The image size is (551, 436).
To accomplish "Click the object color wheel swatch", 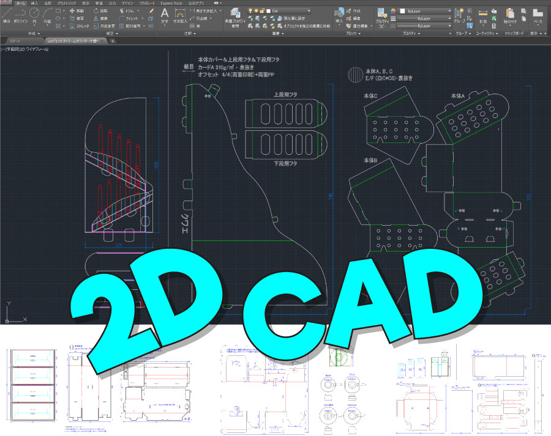I will pos(393,11).
